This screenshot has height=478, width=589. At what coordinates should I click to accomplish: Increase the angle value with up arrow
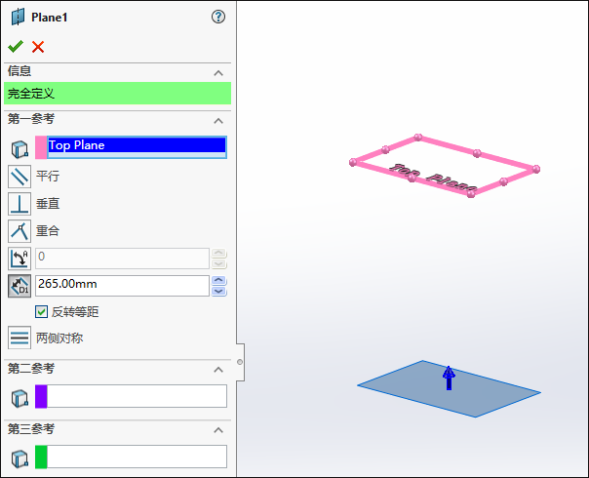point(219,253)
